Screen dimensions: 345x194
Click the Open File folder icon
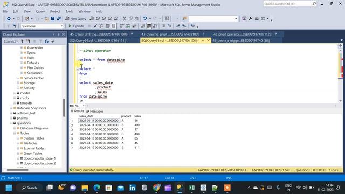pos(46,19)
